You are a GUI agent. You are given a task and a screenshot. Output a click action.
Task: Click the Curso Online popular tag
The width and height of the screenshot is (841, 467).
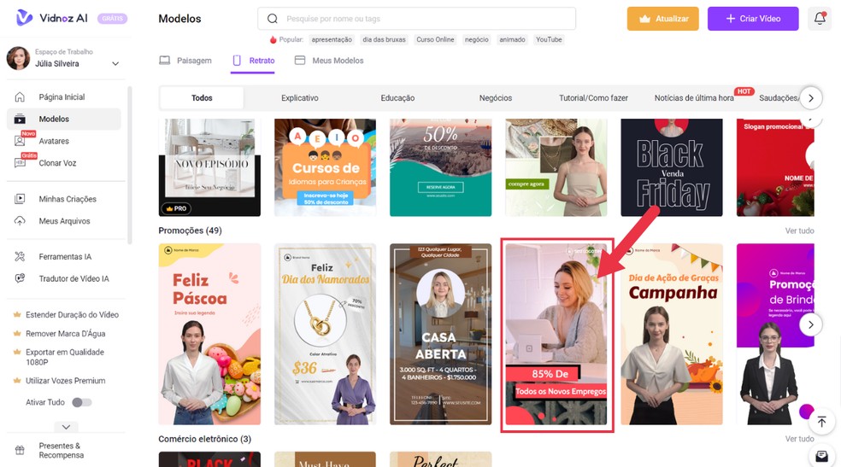pos(435,39)
